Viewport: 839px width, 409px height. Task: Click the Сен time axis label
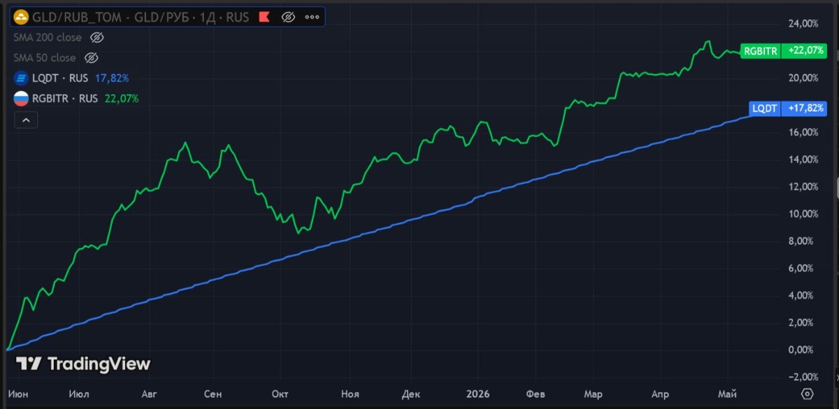point(213,394)
